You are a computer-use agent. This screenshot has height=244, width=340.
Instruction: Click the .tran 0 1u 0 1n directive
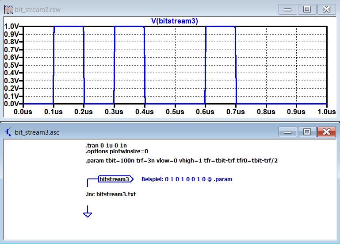point(106,145)
